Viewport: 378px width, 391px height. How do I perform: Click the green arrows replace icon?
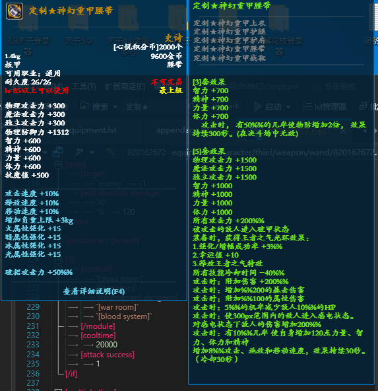tap(110, 152)
